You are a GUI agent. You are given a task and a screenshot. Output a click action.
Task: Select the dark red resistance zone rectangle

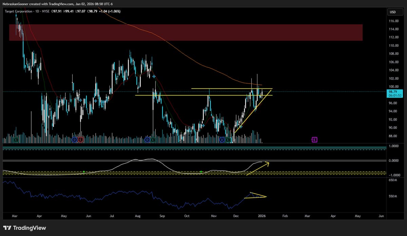(187, 33)
